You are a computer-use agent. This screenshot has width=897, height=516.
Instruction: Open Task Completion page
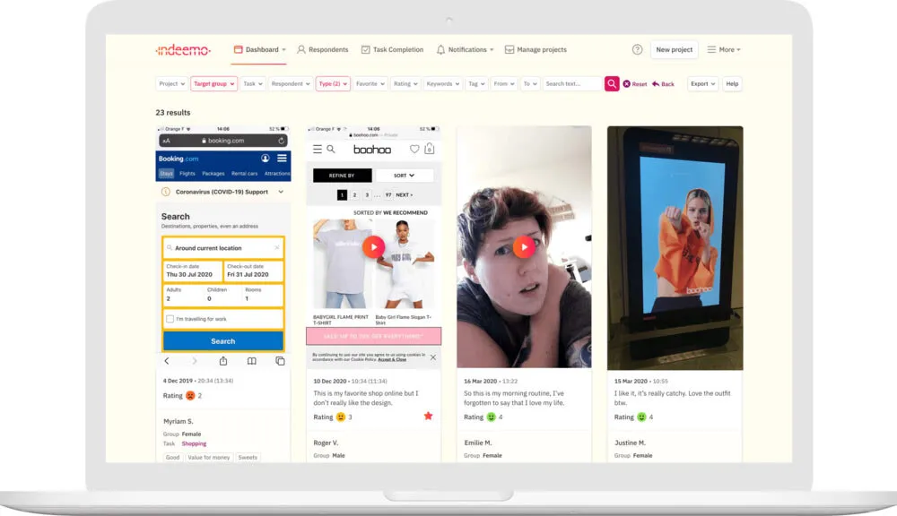point(393,49)
